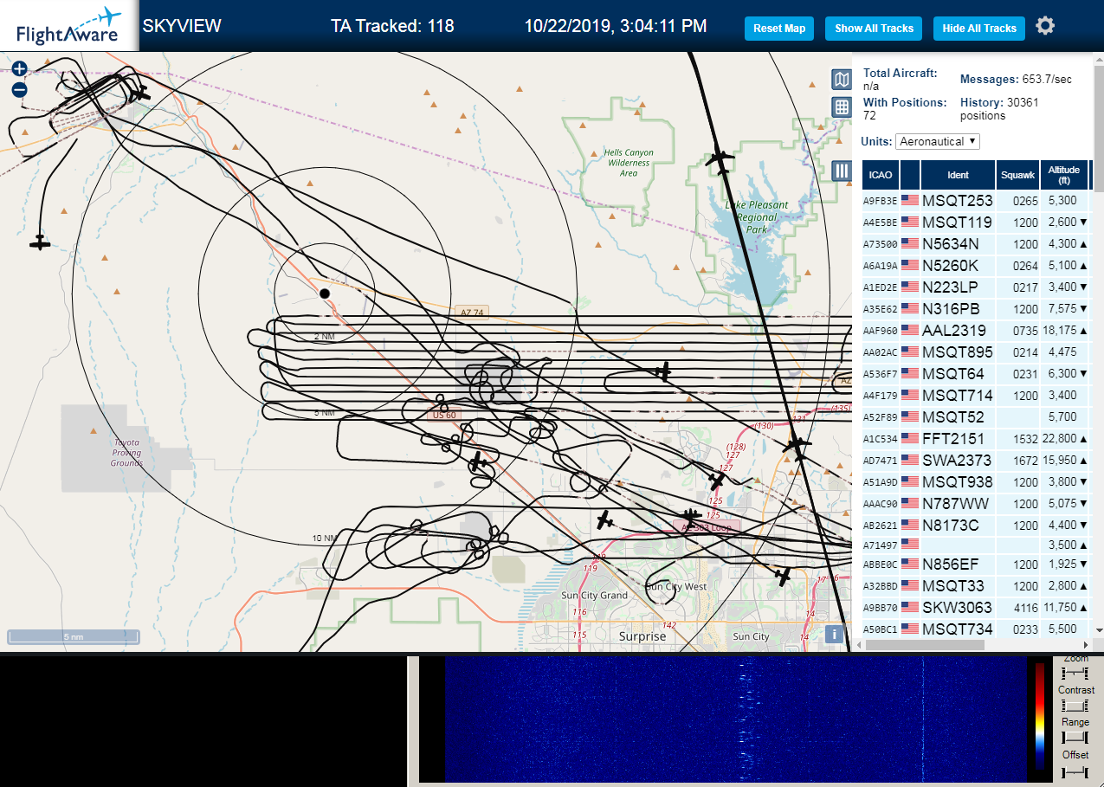Image resolution: width=1104 pixels, height=787 pixels.
Task: Select the AZ 74 highway shield label
Action: click(x=472, y=313)
